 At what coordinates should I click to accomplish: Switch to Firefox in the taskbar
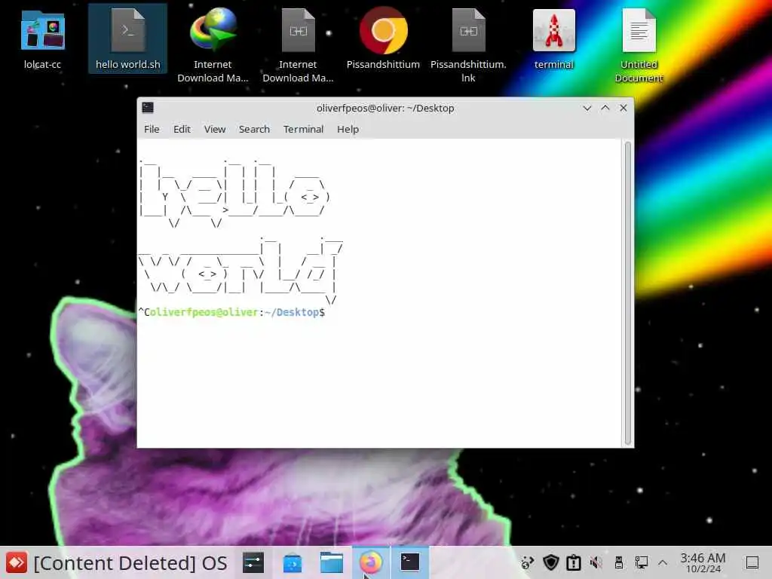(371, 562)
